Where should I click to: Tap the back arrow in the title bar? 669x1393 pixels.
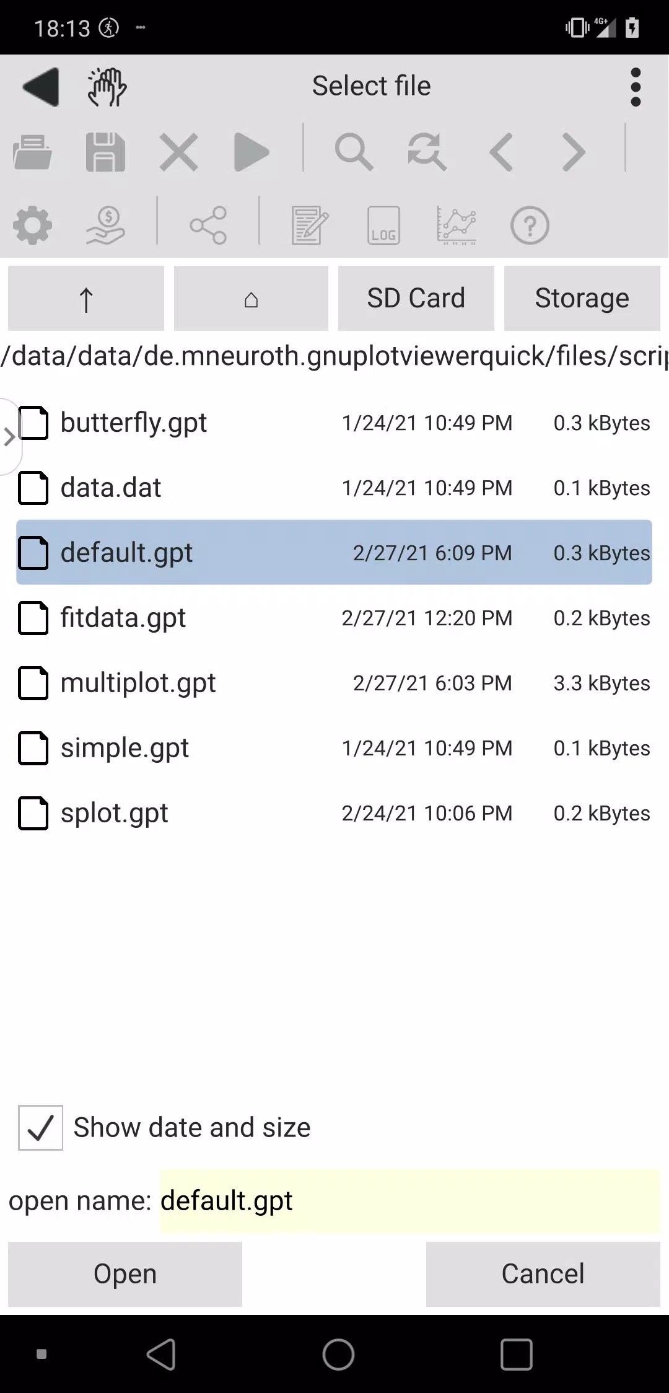pos(41,87)
